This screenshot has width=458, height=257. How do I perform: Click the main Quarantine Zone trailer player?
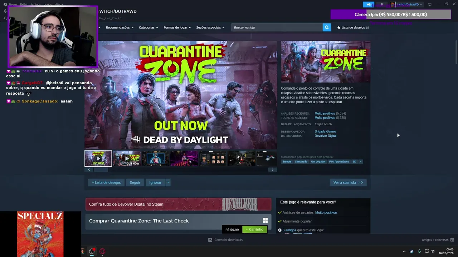point(181,95)
